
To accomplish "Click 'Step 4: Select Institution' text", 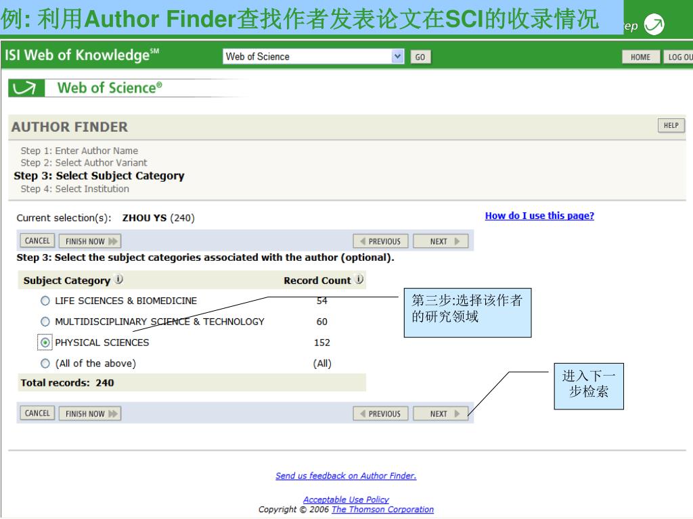I will pos(74,189).
